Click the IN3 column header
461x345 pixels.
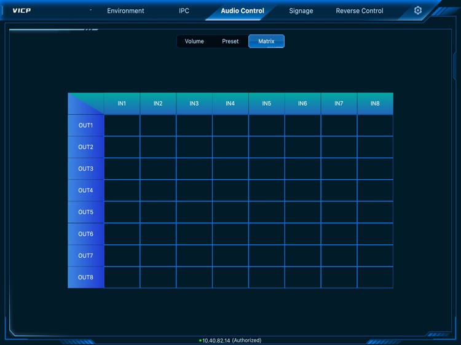pos(194,103)
